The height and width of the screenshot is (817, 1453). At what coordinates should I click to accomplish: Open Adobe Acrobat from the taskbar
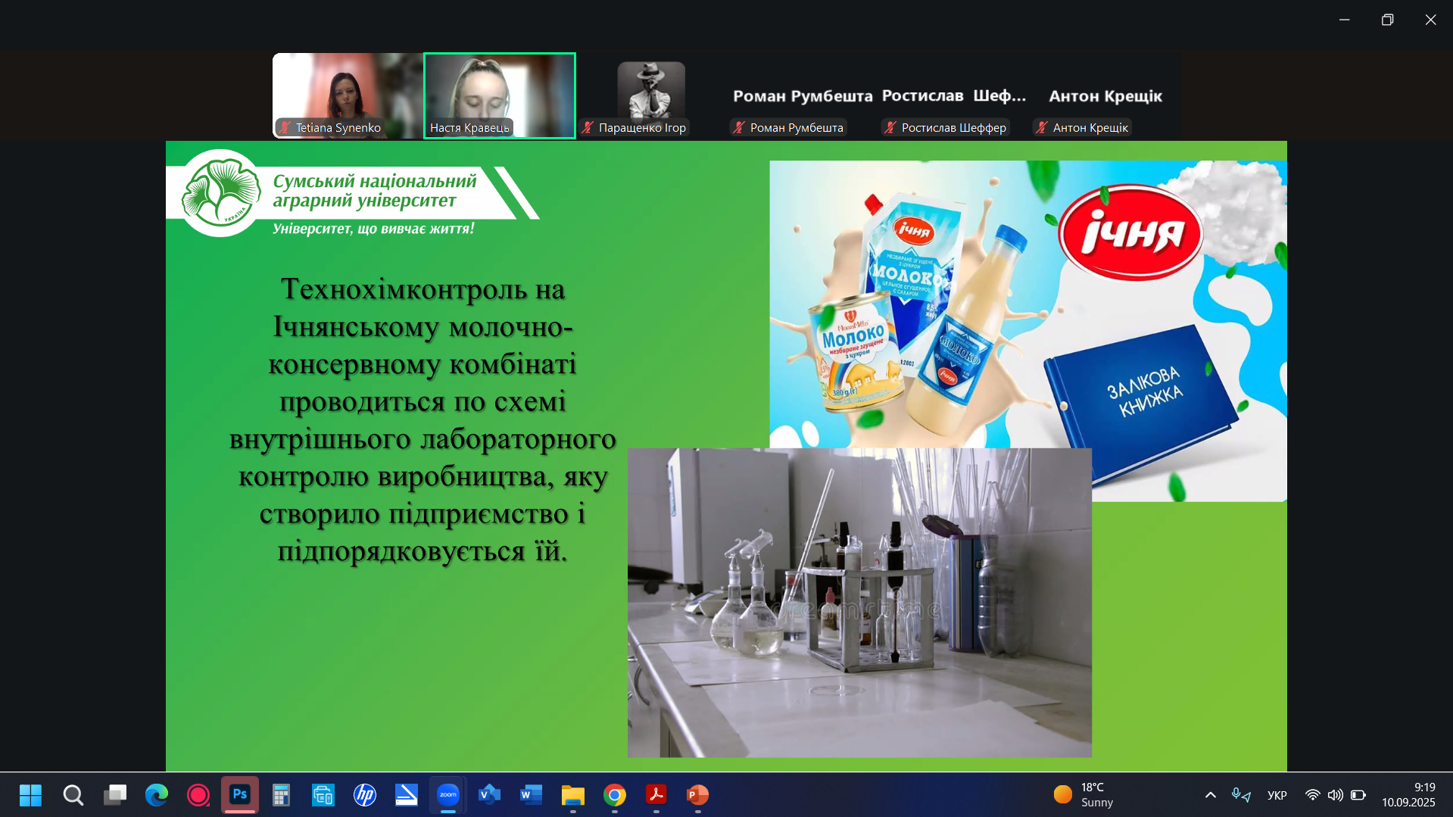[x=656, y=795]
